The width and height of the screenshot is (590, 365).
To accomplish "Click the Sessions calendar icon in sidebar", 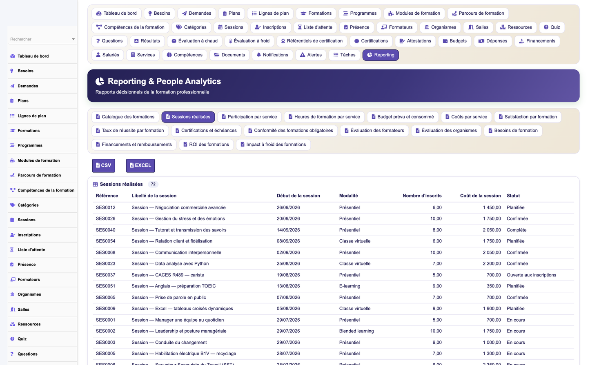I will 12,220.
